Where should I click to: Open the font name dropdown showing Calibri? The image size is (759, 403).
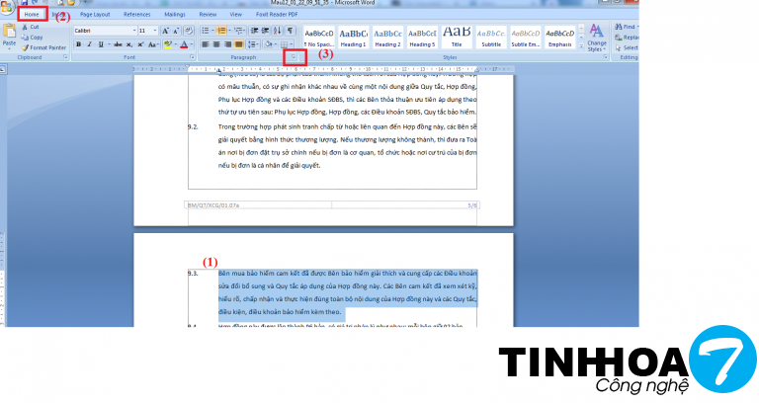(x=104, y=31)
